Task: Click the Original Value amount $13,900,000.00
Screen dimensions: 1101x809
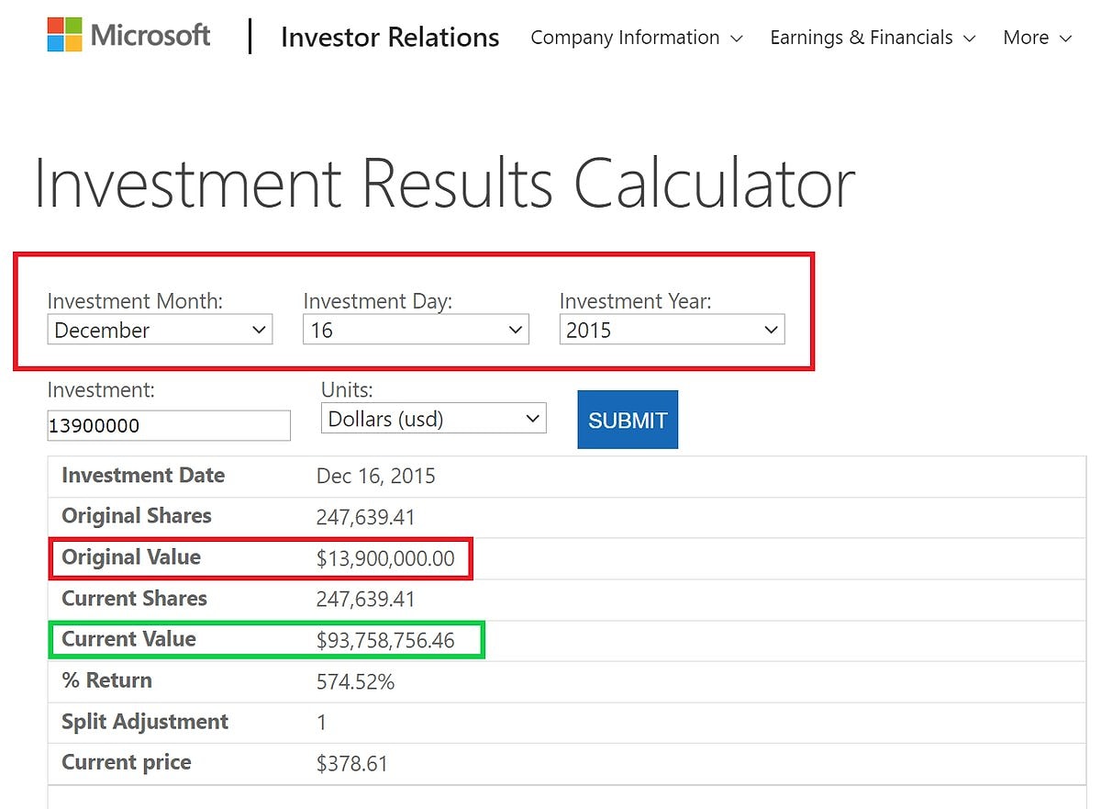Action: 385,558
